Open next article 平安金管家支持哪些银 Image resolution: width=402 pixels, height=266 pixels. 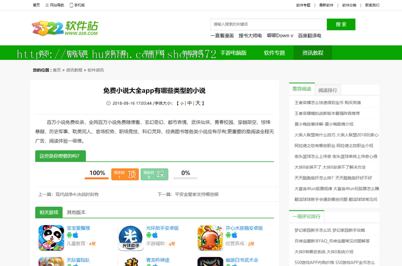[x=197, y=195]
